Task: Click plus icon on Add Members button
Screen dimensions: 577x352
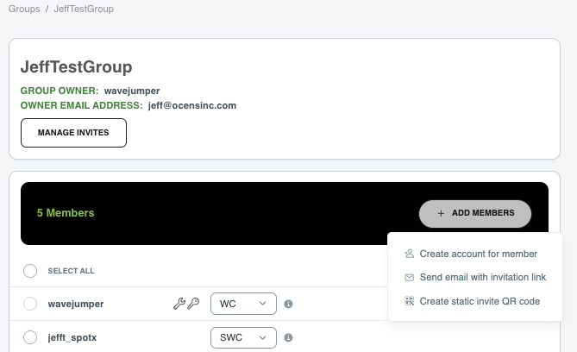Action: (441, 213)
